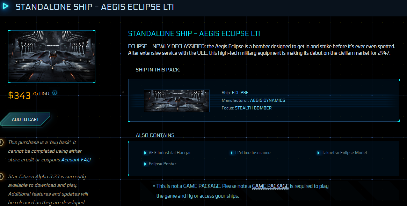Image resolution: width=407 pixels, height=206 pixels.
Task: Click the hexagon icon beside buy back notice
Action: (1, 142)
